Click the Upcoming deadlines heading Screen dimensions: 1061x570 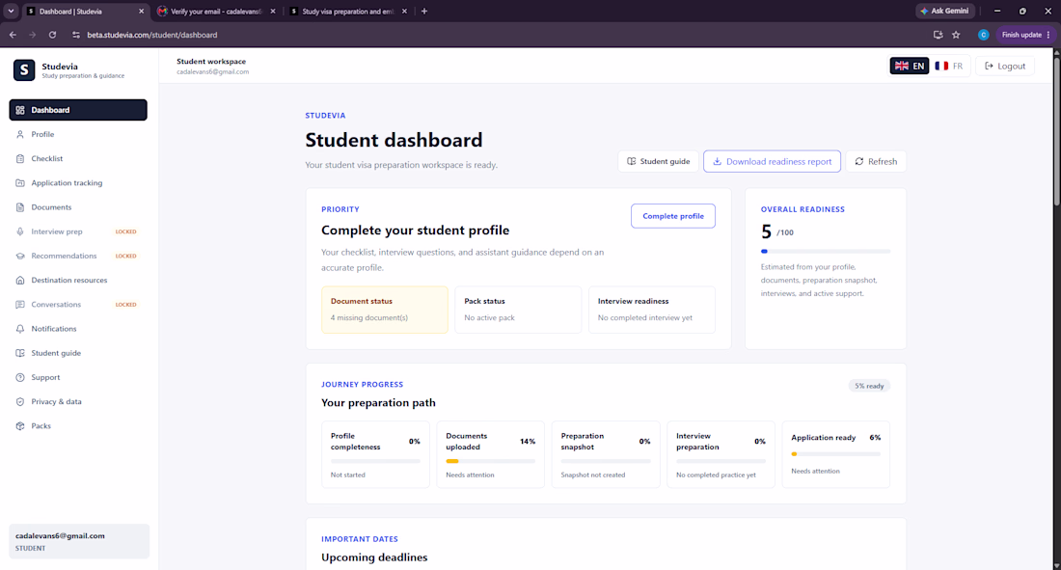[374, 557]
